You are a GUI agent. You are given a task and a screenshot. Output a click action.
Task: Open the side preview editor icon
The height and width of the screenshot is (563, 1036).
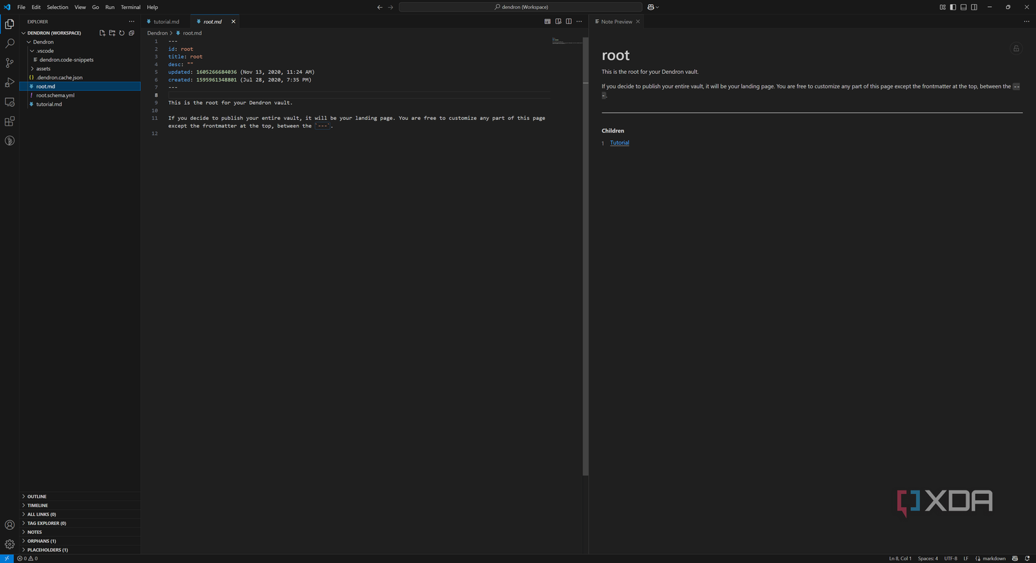point(558,21)
